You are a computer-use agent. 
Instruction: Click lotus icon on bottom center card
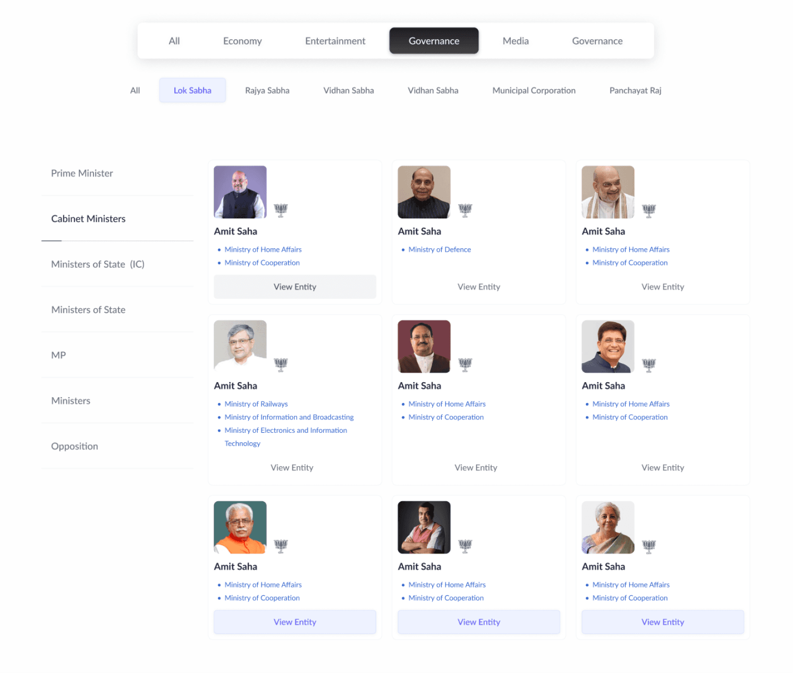(465, 545)
